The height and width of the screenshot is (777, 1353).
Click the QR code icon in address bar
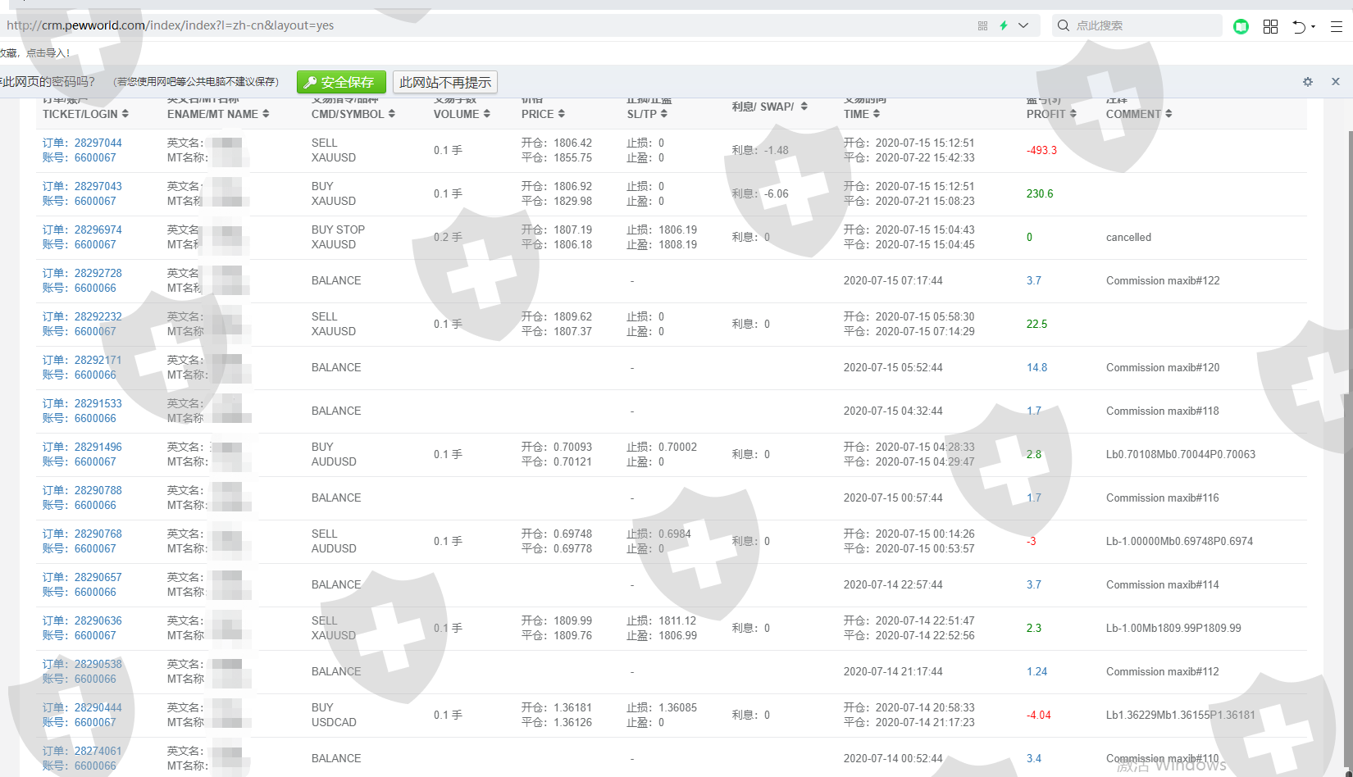point(982,25)
